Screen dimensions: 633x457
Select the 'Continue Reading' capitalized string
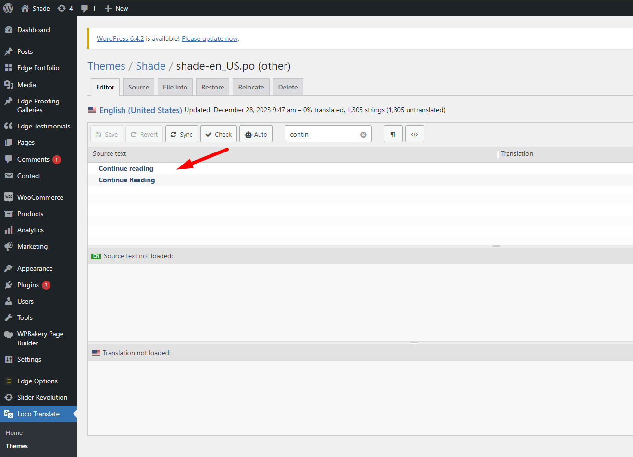coord(127,180)
